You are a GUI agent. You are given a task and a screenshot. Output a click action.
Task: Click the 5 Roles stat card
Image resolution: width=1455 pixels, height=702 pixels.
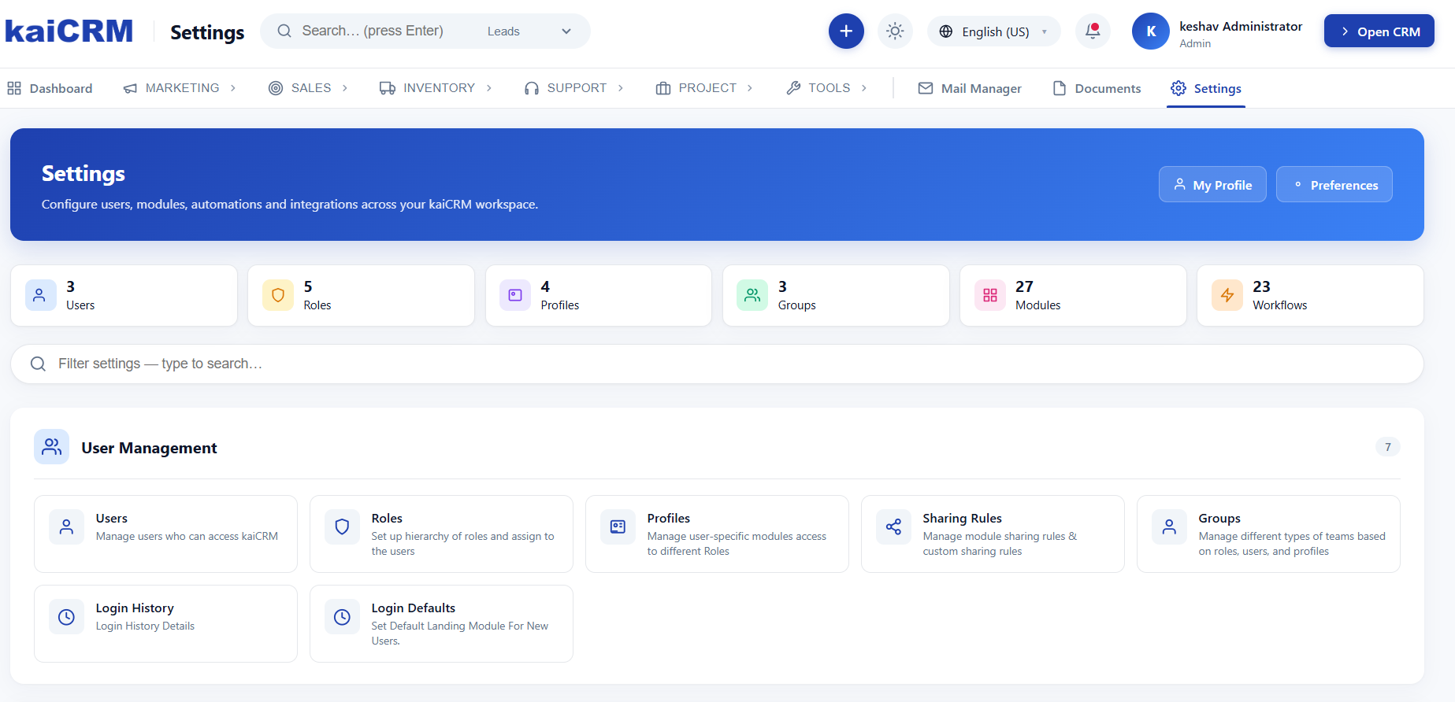(x=361, y=295)
